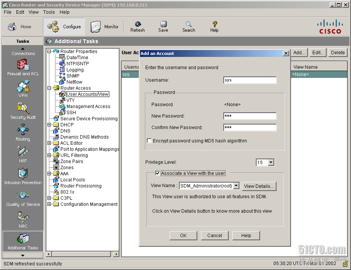
Task: Open the VPN task
Action: [x=23, y=89]
